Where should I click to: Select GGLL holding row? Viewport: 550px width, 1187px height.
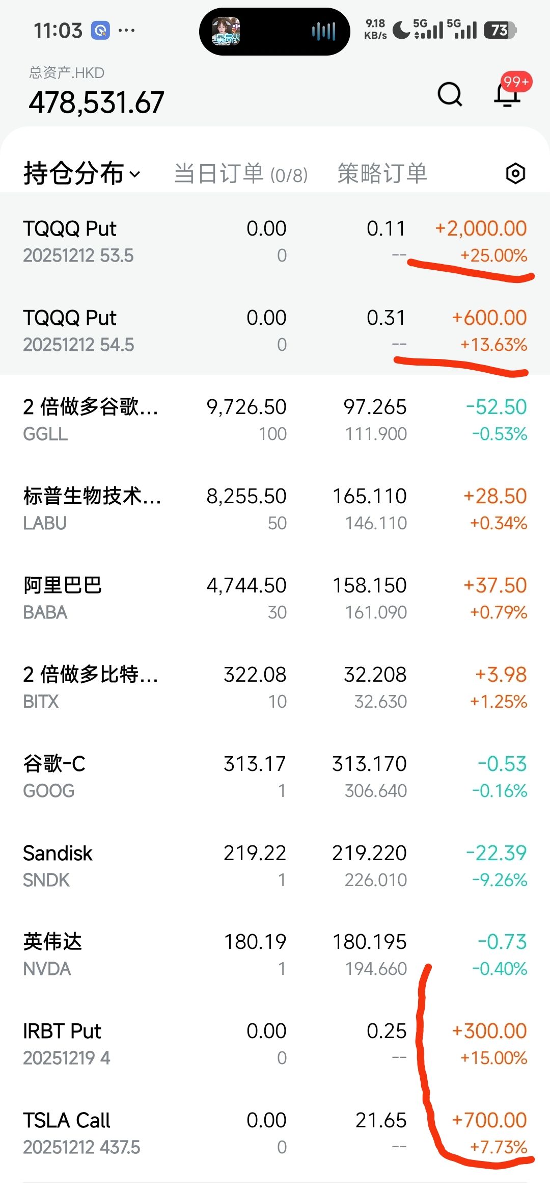[x=275, y=420]
